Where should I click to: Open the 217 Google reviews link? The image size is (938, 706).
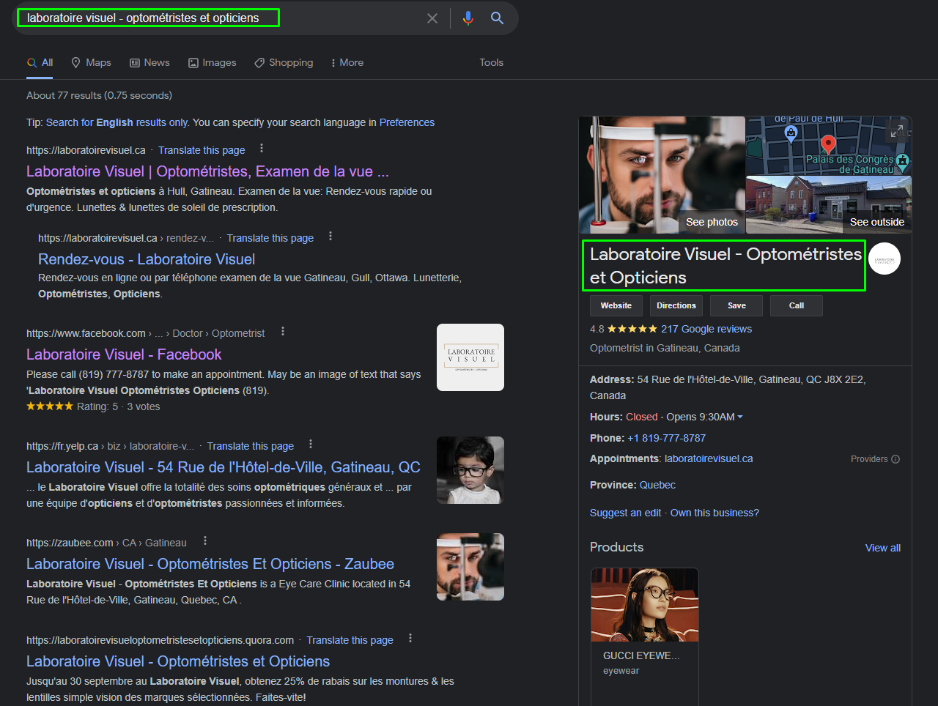706,329
